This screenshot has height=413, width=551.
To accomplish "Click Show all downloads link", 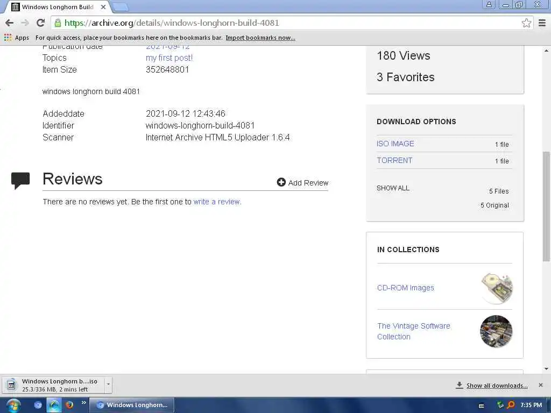I will pos(497,386).
